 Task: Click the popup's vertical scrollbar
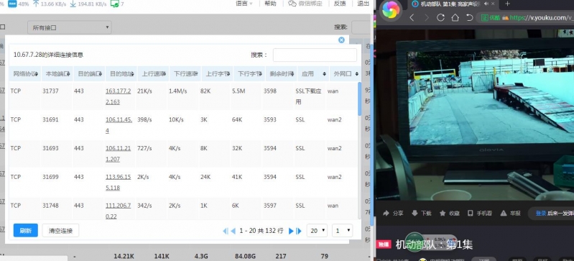[359, 99]
